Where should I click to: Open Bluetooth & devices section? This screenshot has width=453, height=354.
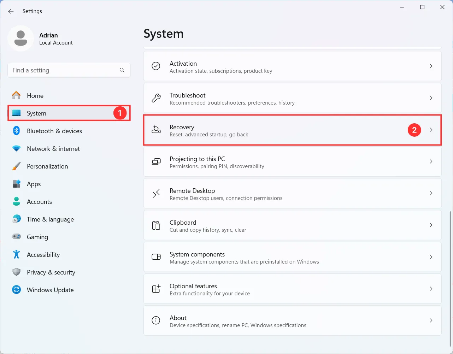coord(69,131)
